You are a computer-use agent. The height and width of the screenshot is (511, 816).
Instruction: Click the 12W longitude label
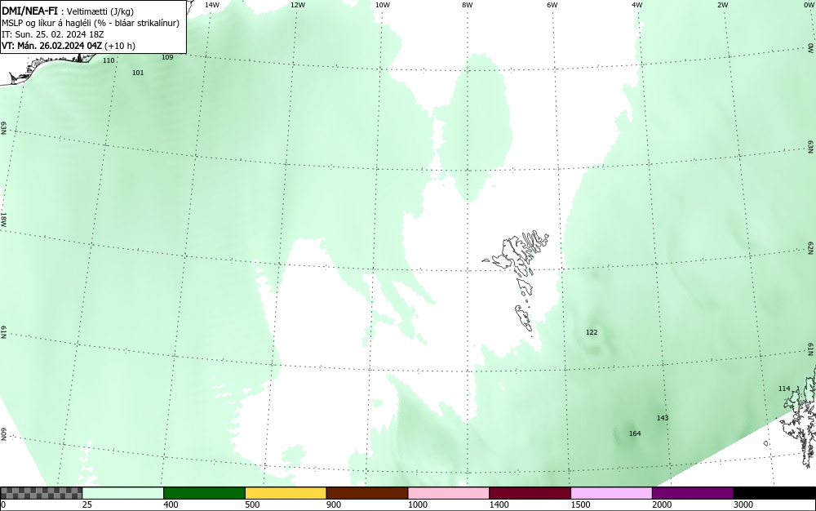(297, 5)
